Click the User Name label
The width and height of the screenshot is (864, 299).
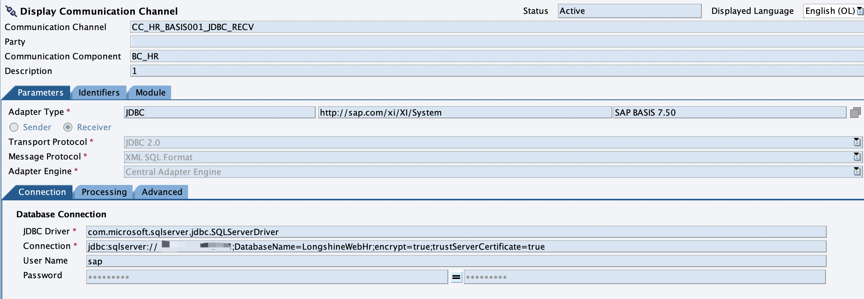pyautogui.click(x=45, y=260)
